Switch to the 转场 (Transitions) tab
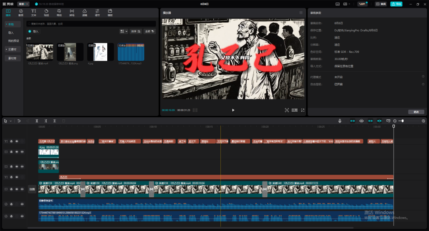429x231 pixels. point(71,13)
